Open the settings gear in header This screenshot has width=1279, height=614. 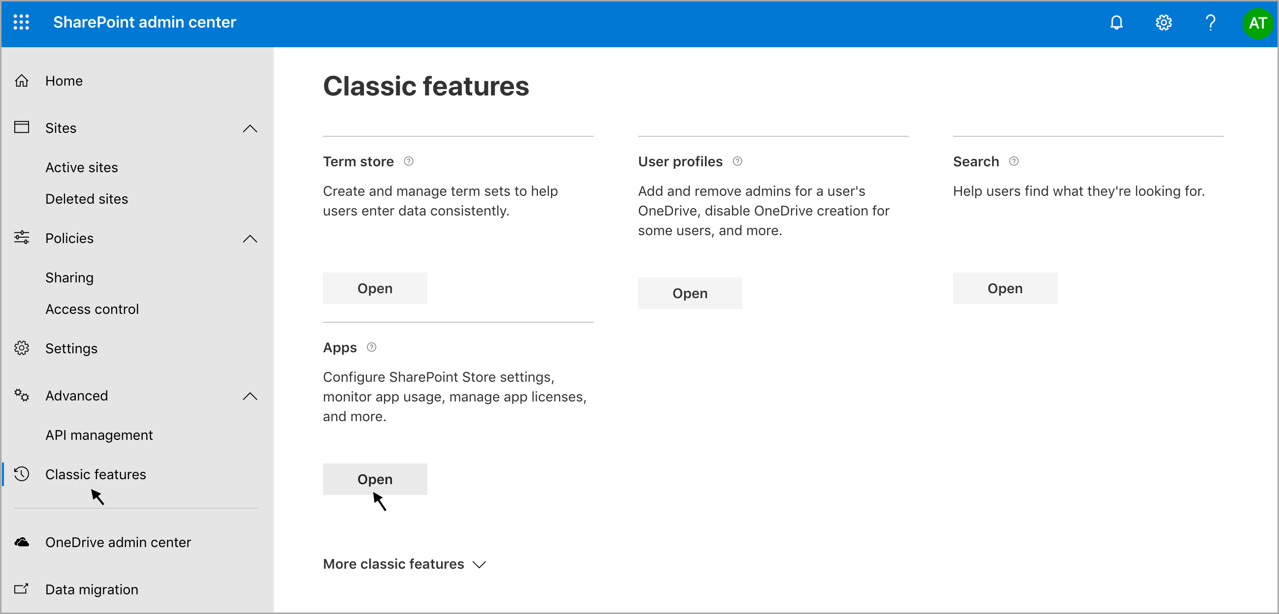[1163, 22]
